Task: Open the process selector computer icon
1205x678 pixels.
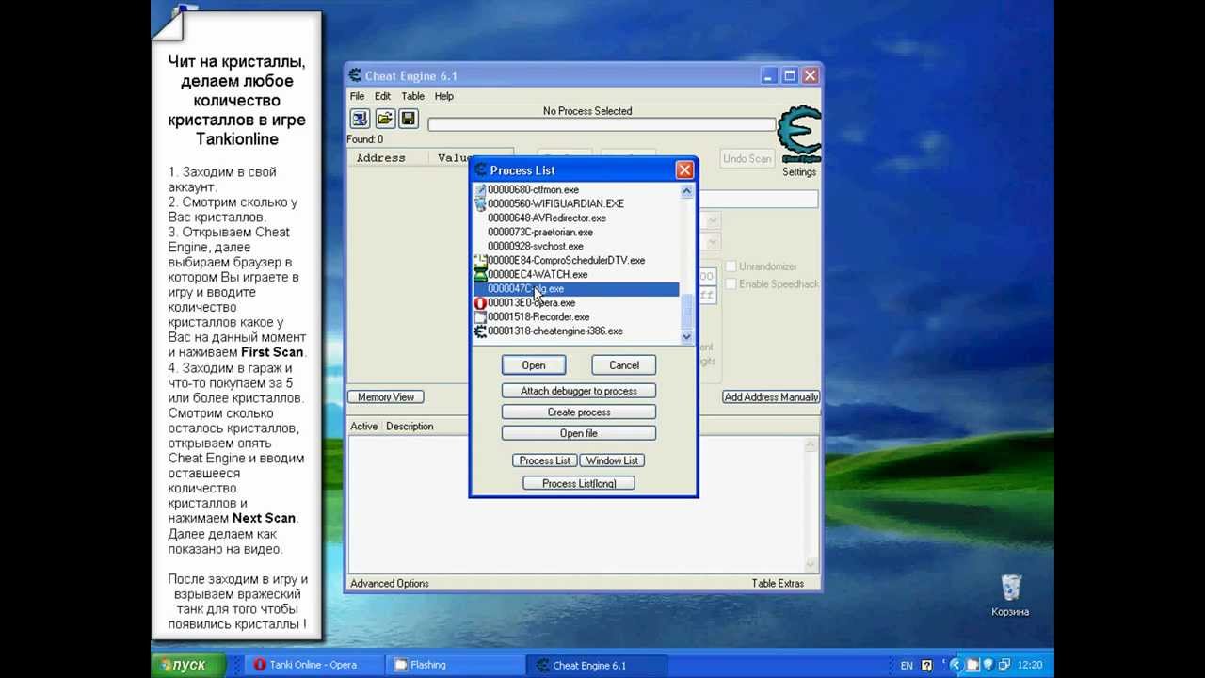Action: 360,119
